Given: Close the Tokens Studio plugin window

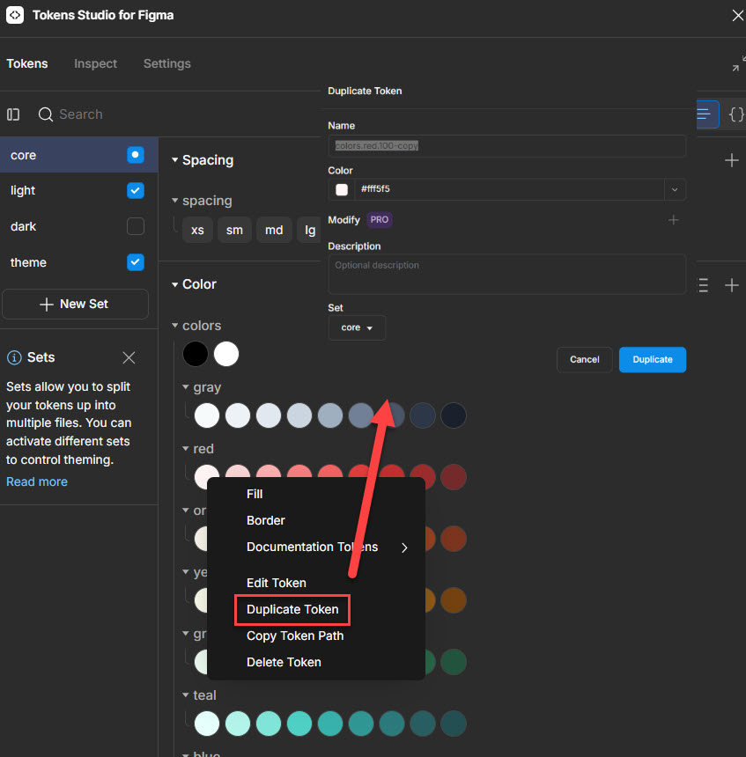Looking at the screenshot, I should click(x=737, y=16).
